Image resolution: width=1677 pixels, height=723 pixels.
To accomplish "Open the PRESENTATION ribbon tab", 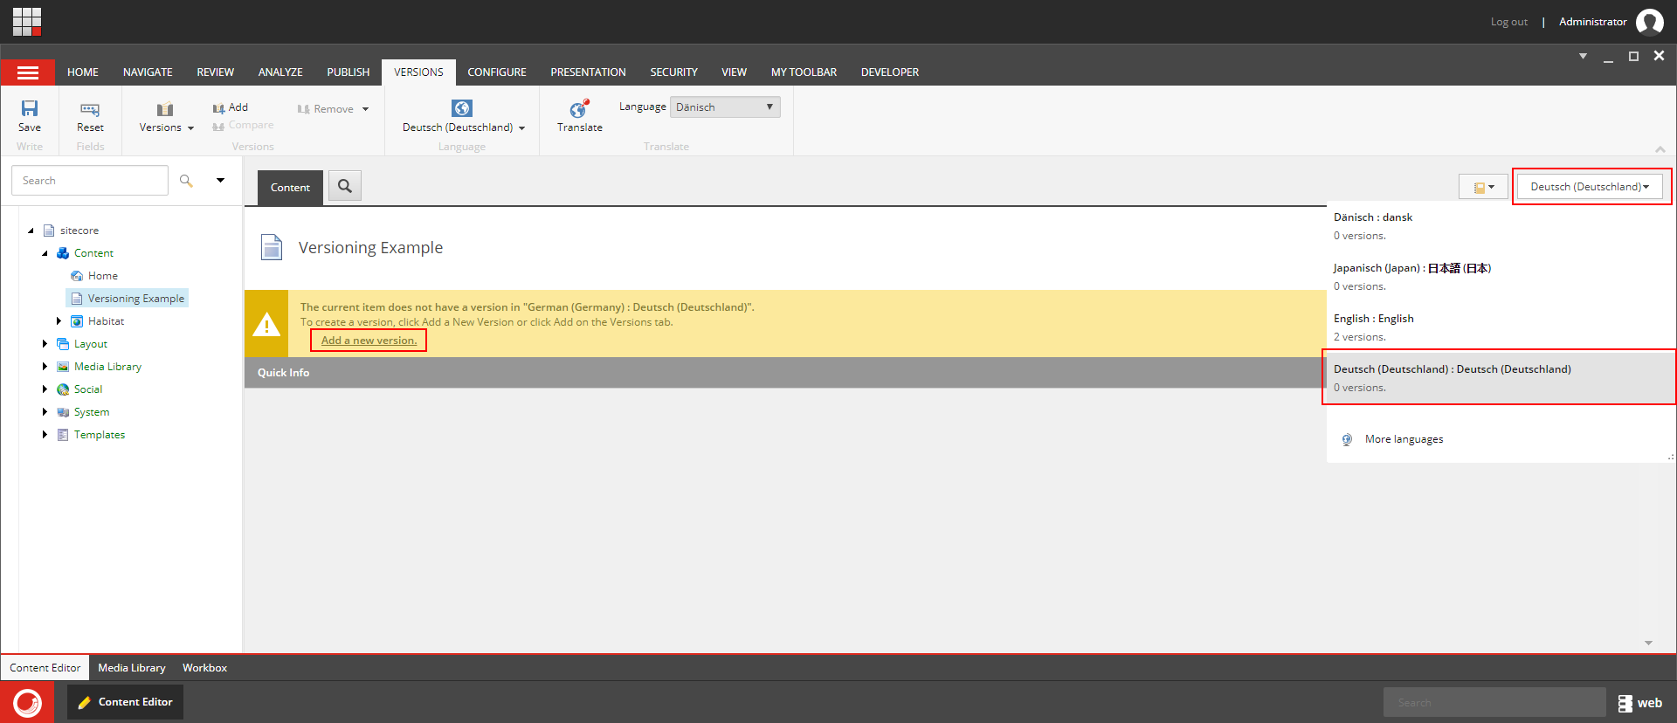I will tap(588, 72).
